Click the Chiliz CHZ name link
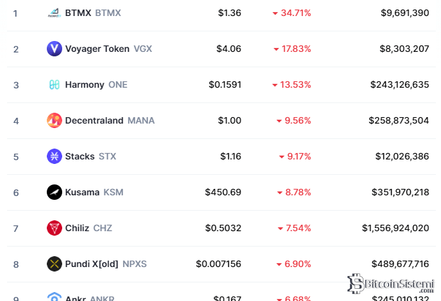 tap(88, 228)
